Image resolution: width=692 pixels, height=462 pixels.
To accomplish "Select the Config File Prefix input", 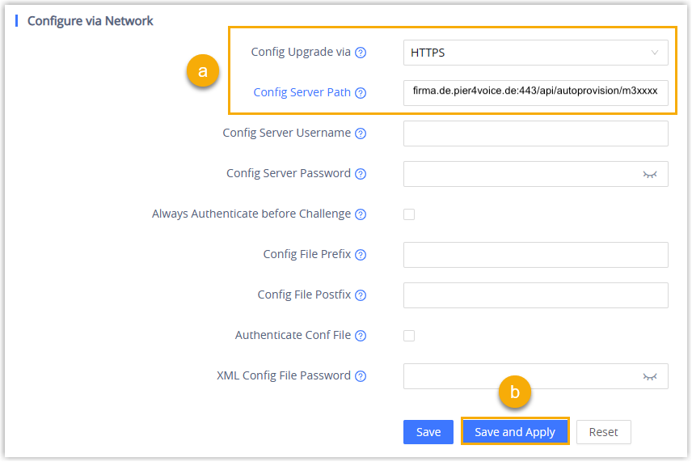I will coord(535,255).
